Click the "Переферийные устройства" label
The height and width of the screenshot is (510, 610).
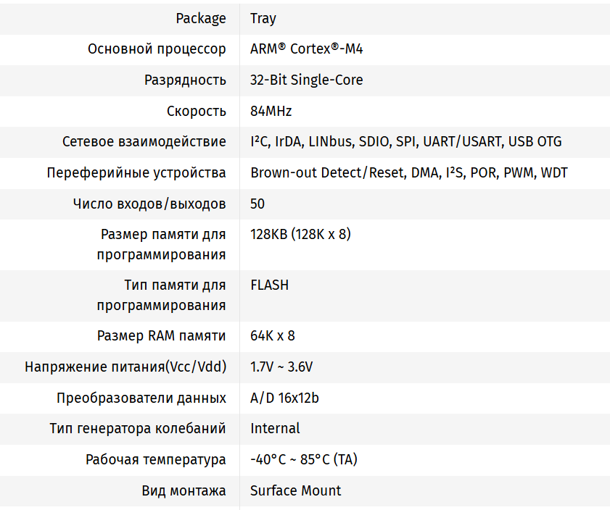pos(136,172)
